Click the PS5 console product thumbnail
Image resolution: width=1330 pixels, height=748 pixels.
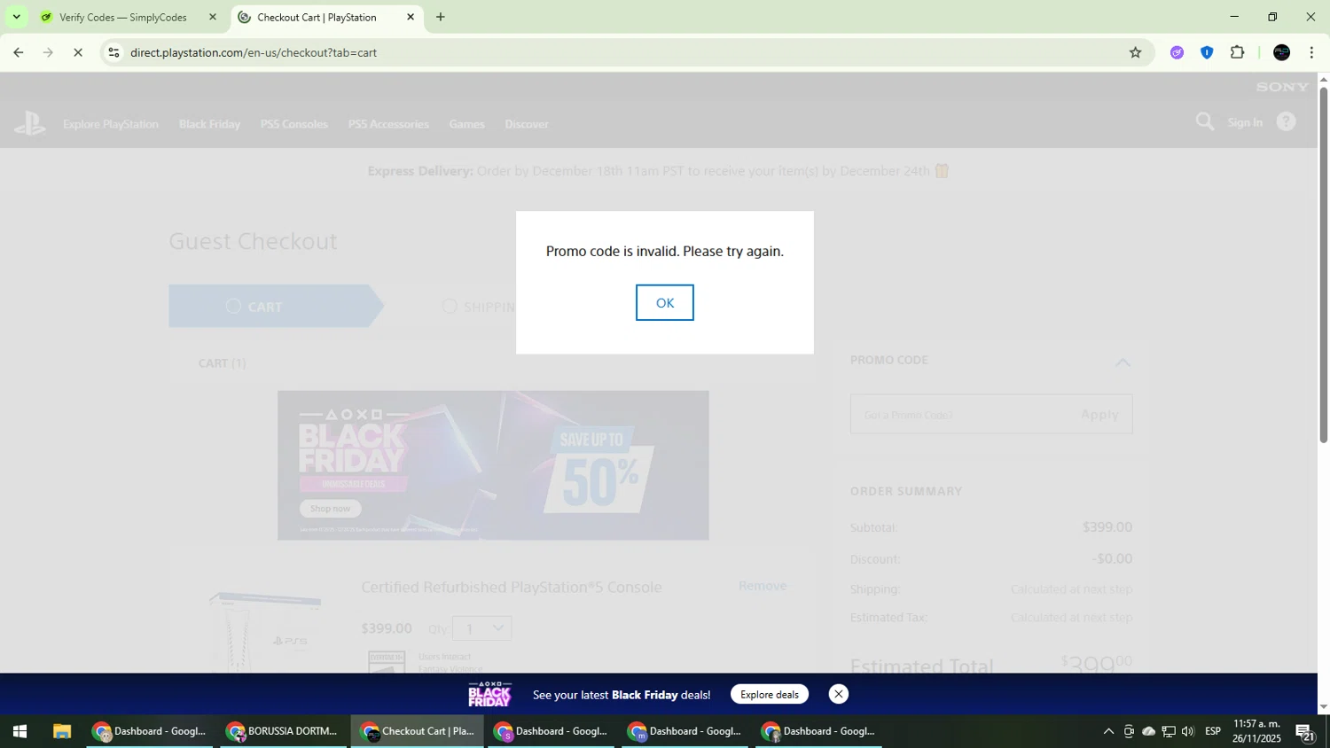[264, 631]
